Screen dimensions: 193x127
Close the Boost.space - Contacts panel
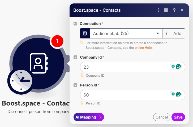pos(182,10)
